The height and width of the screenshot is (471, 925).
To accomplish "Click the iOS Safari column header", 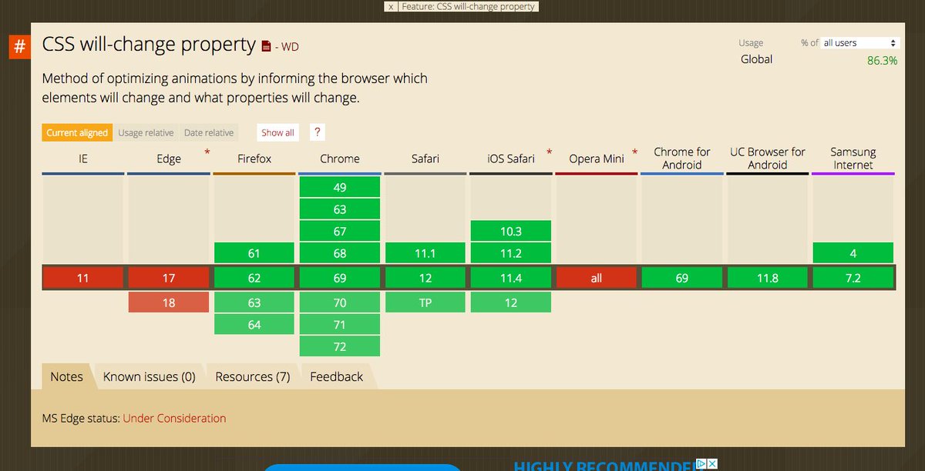I will coord(511,159).
